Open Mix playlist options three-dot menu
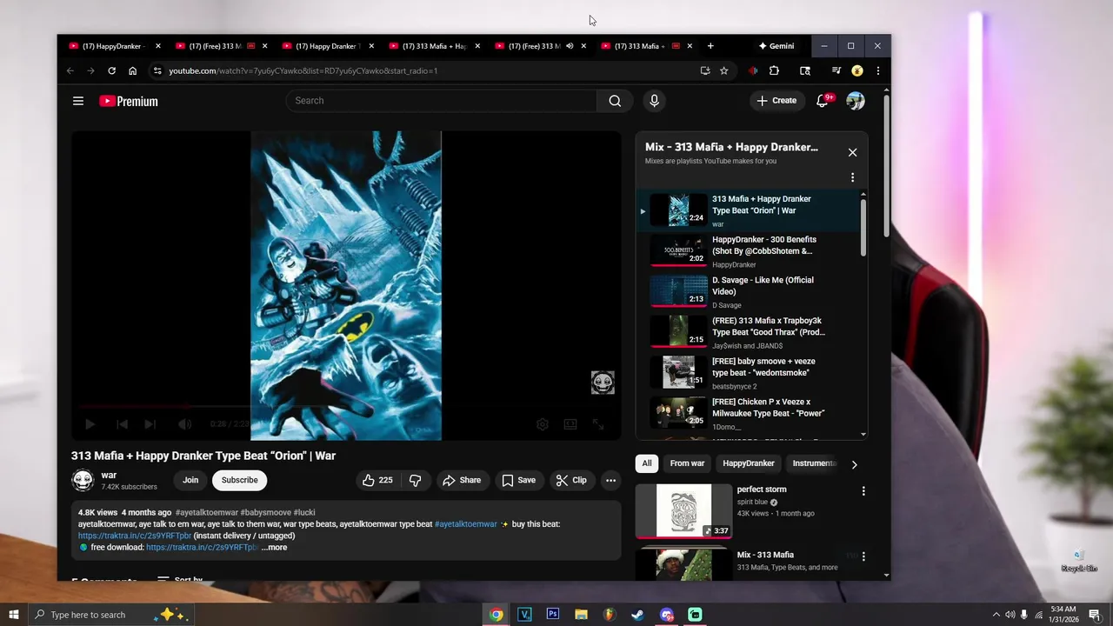Screen dimensions: 1113x626 coord(852,177)
